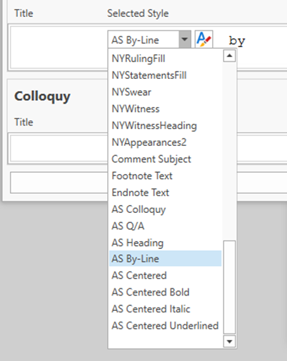
Task: Click the style list scroll down arrow
Action: pos(229,341)
